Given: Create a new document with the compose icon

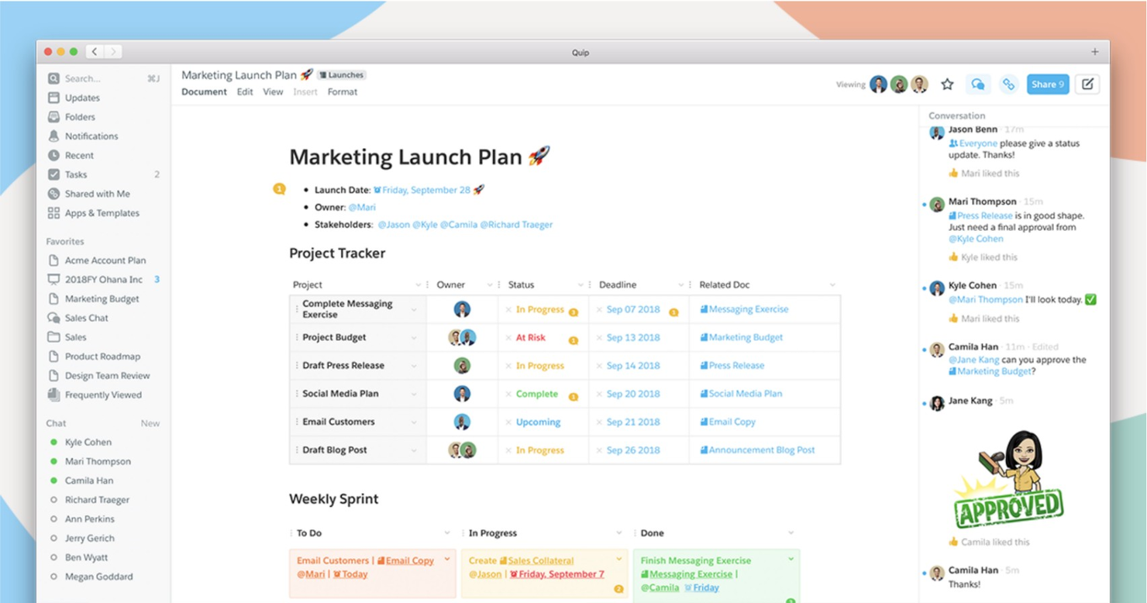Looking at the screenshot, I should click(1087, 84).
